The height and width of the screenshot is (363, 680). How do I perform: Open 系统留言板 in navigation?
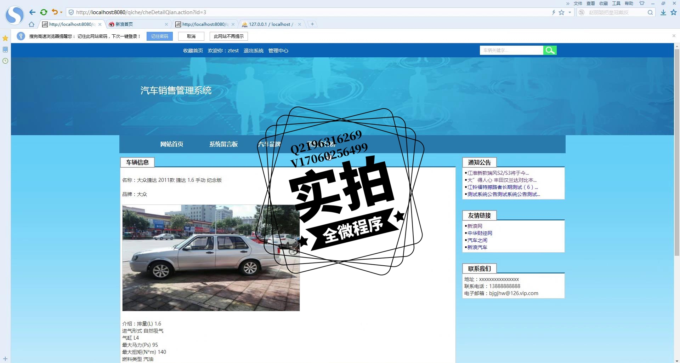coord(223,144)
